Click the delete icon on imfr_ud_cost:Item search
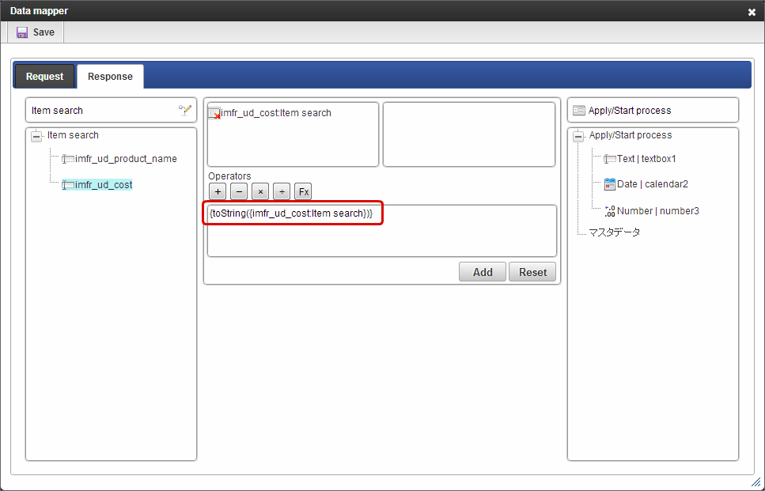Screen dimensions: 765x491 (214, 114)
